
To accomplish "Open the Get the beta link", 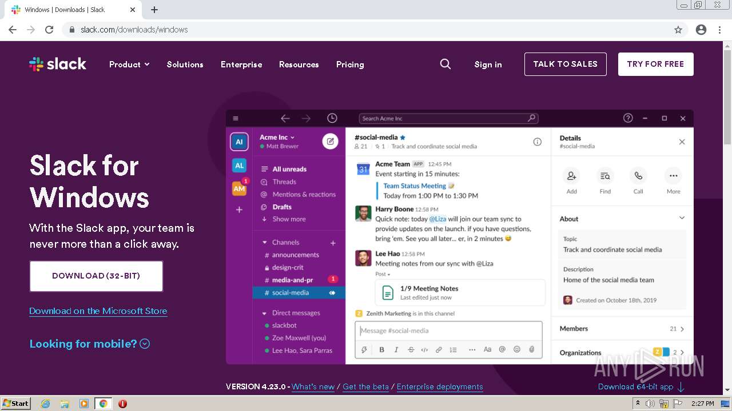I will coord(365,386).
